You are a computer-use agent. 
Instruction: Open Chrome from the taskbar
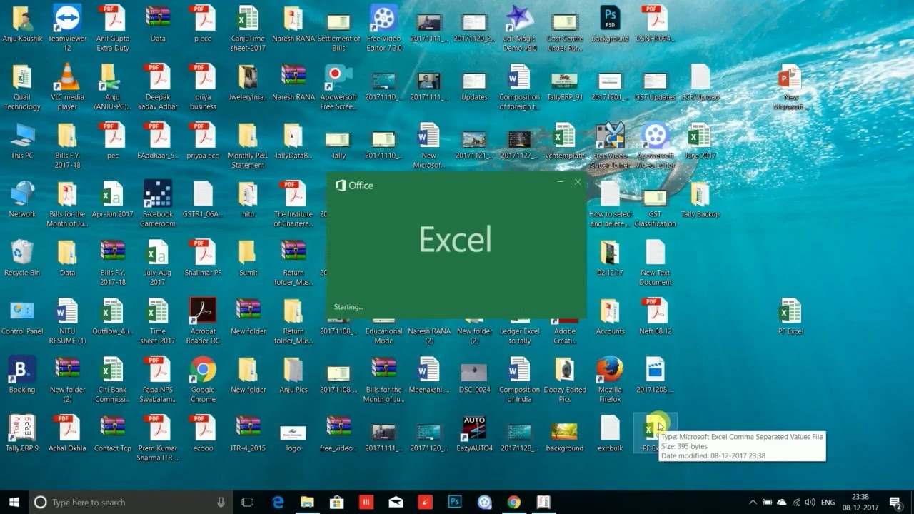pyautogui.click(x=514, y=503)
